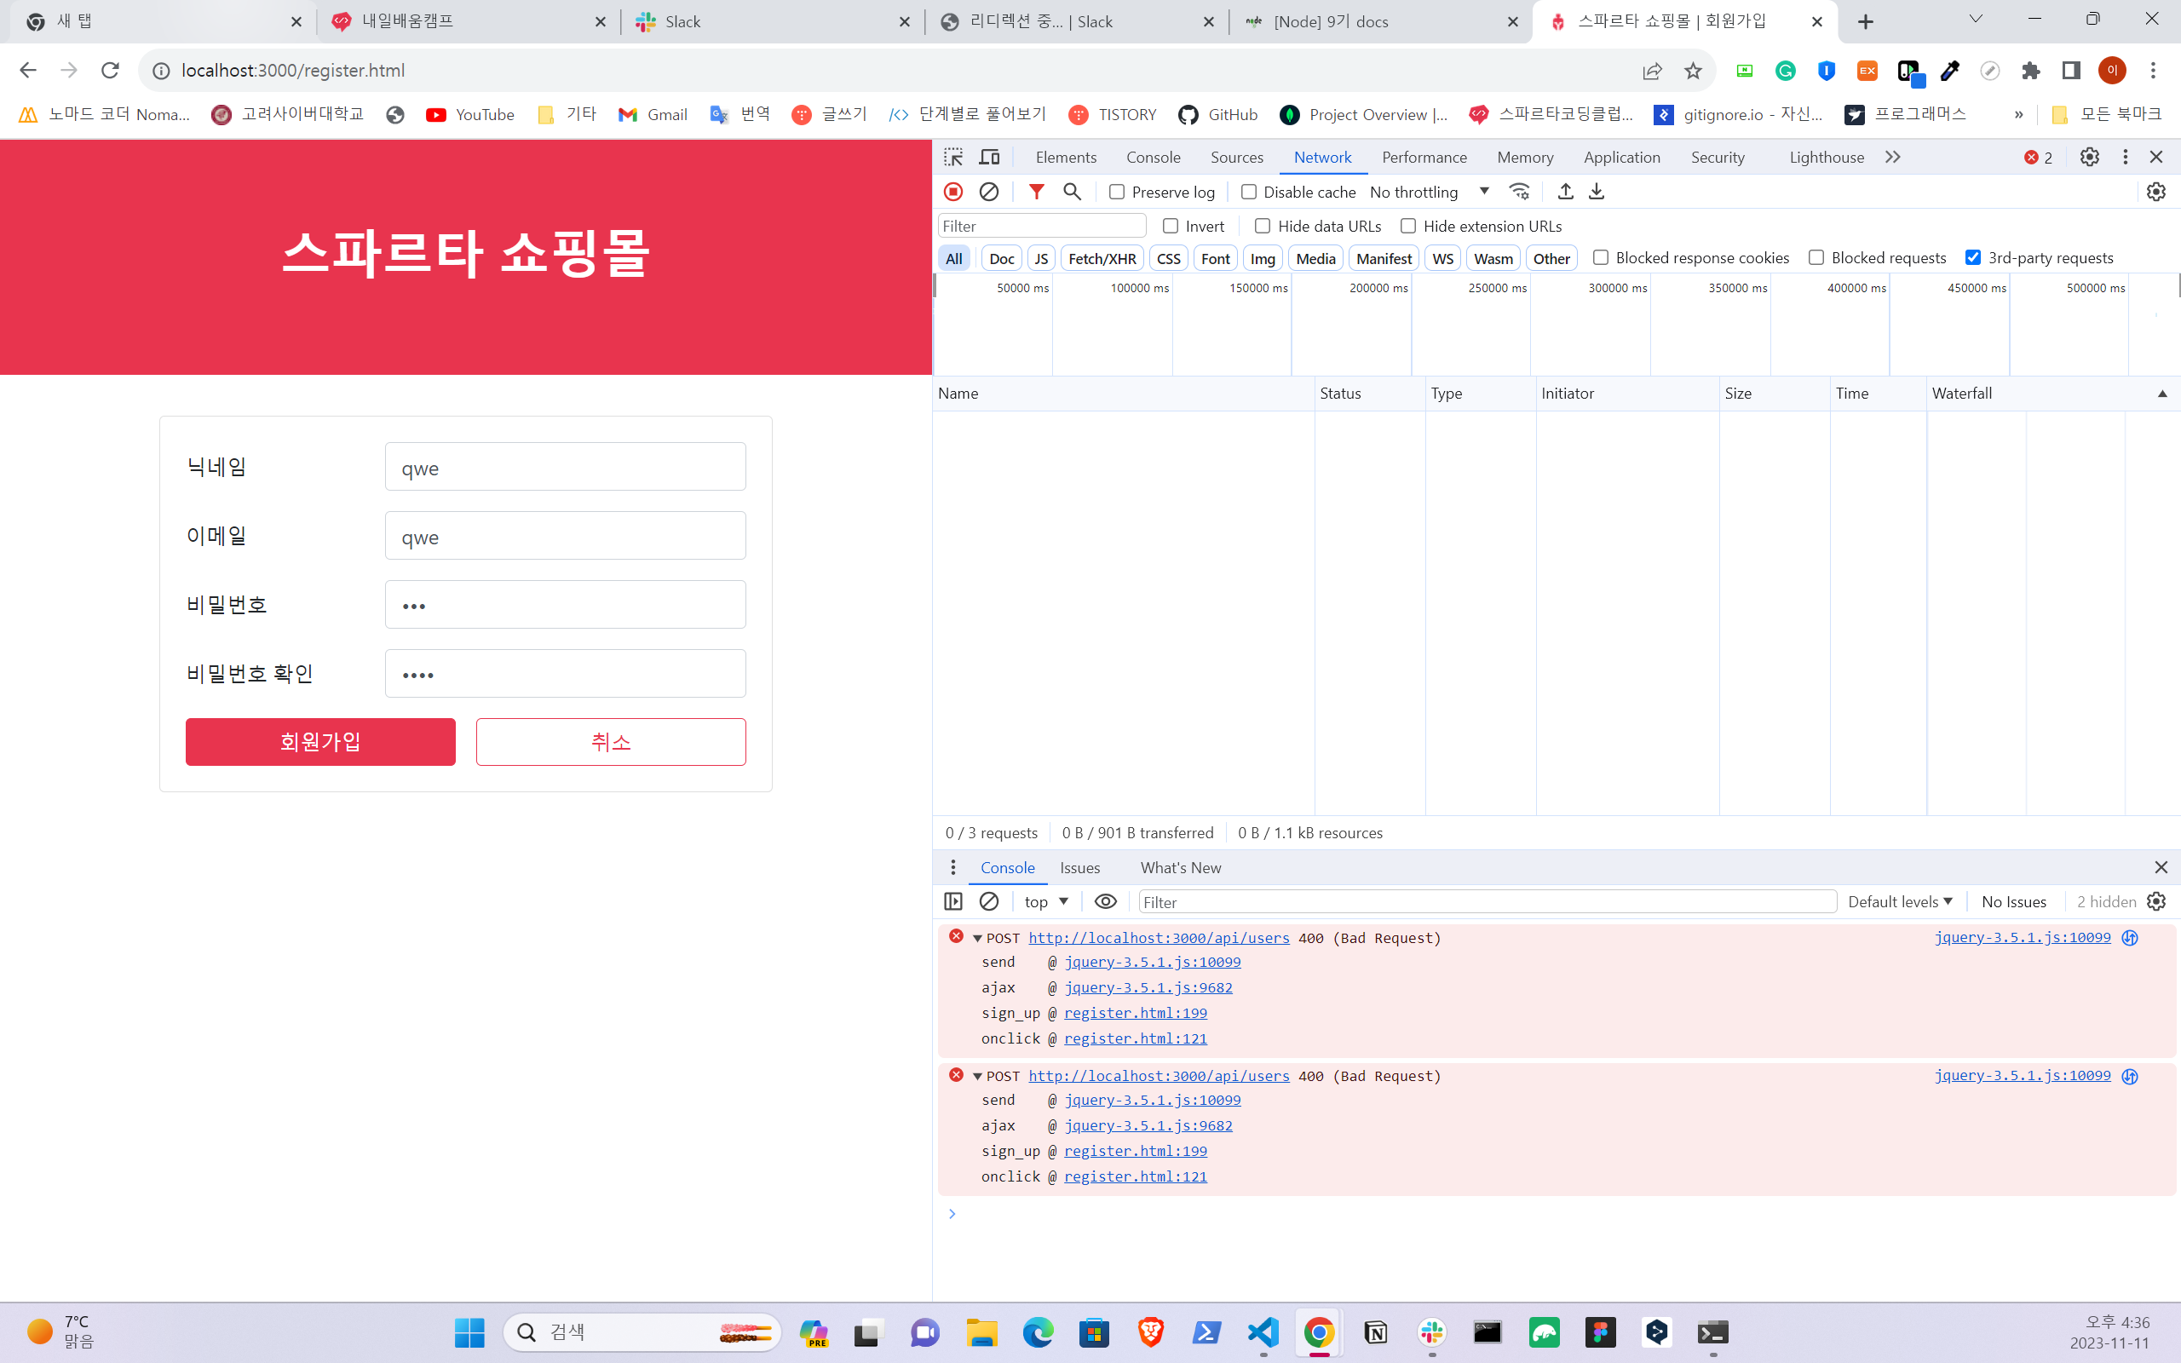Import HAR file upload icon
The width and height of the screenshot is (2181, 1363).
pos(1565,191)
